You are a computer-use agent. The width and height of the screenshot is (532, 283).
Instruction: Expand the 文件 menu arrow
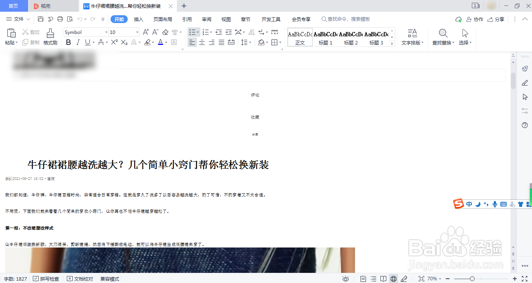pos(28,19)
